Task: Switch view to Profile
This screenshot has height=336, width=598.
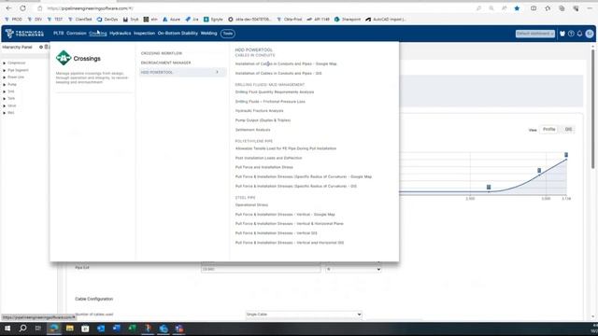Action: pyautogui.click(x=548, y=130)
